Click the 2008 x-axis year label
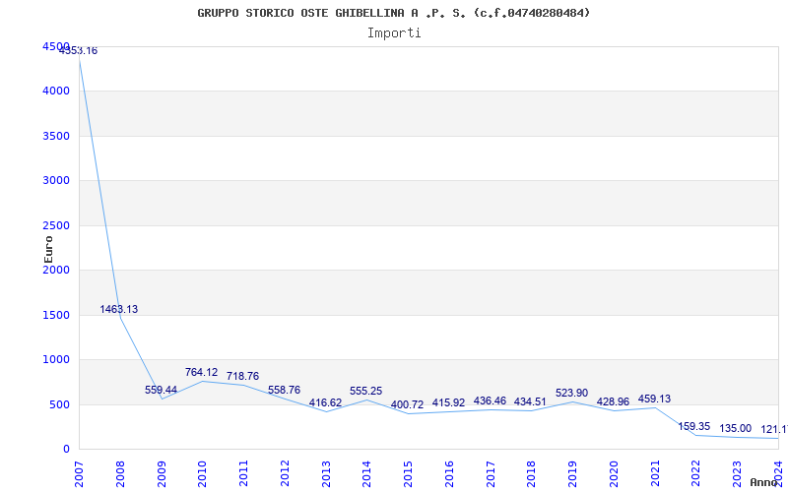Viewport: 788px width, 492px height. click(x=120, y=473)
